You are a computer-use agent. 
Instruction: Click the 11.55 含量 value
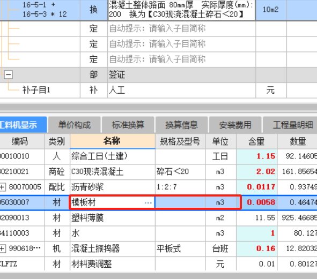click(x=256, y=218)
